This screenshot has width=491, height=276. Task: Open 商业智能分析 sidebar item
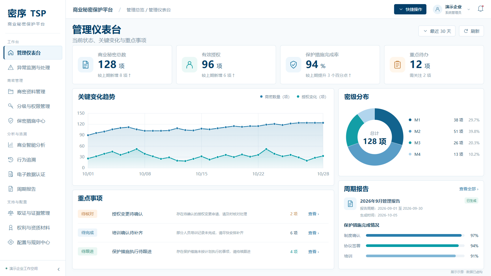pos(33,145)
